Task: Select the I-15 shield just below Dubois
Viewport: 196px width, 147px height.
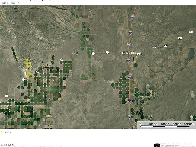Action: [x=128, y=61]
